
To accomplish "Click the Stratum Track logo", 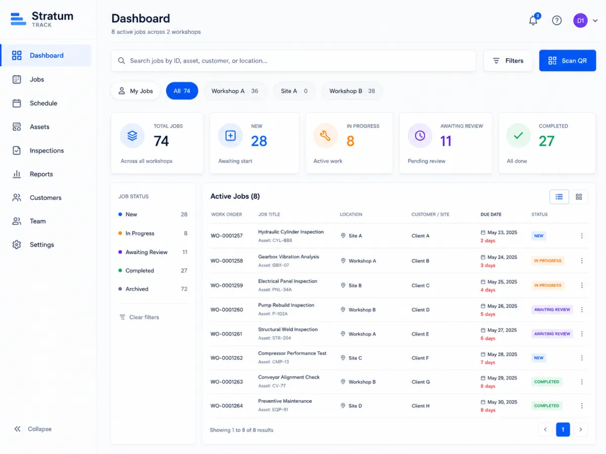I will click(x=42, y=19).
